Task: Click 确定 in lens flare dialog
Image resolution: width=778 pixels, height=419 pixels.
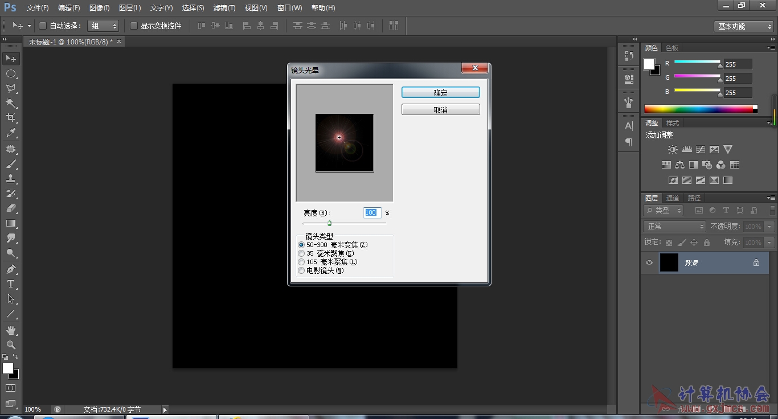Action: 440,93
